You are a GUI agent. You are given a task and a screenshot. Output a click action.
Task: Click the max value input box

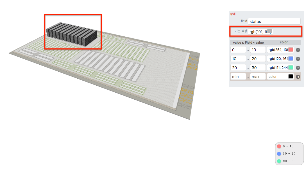click(x=258, y=77)
